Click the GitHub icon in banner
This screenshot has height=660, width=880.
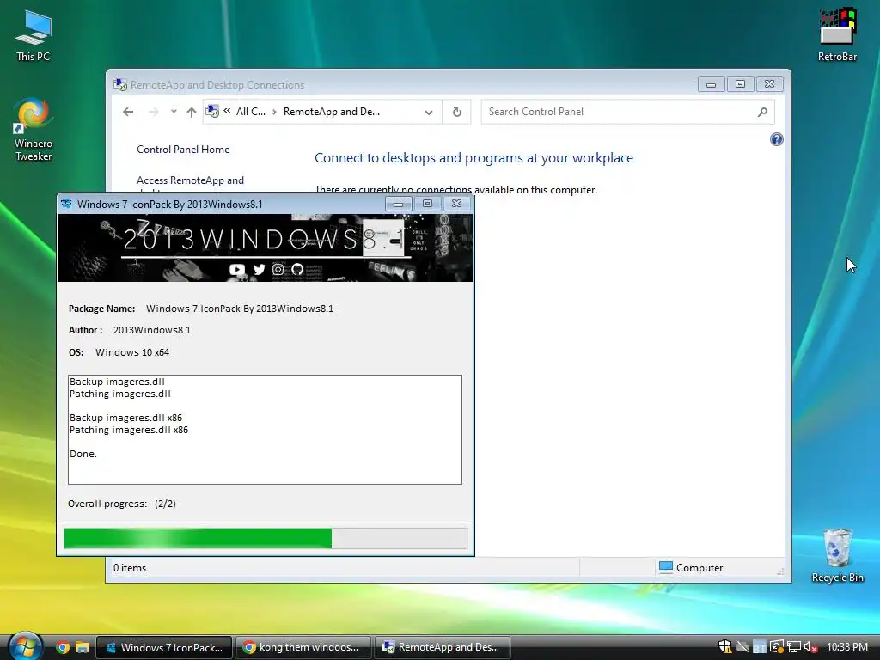click(296, 269)
